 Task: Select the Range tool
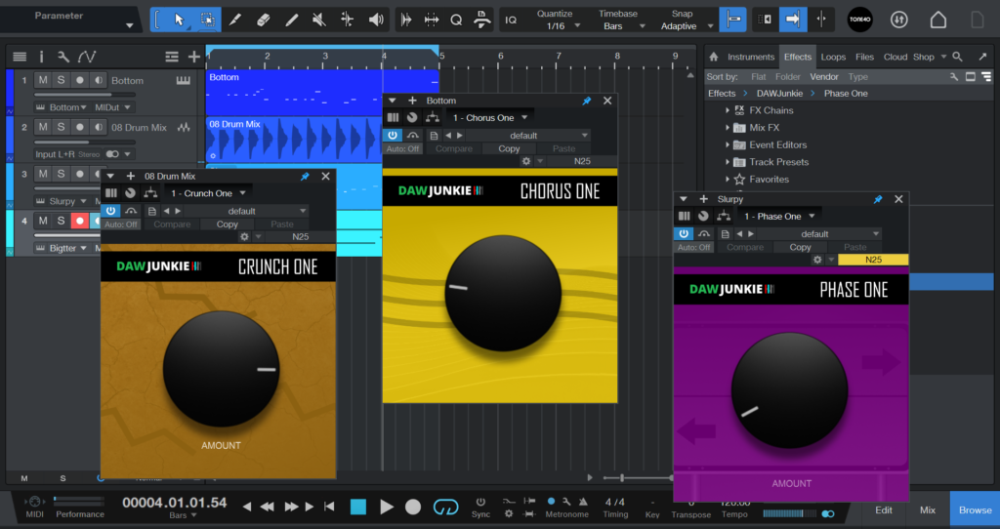coord(207,20)
